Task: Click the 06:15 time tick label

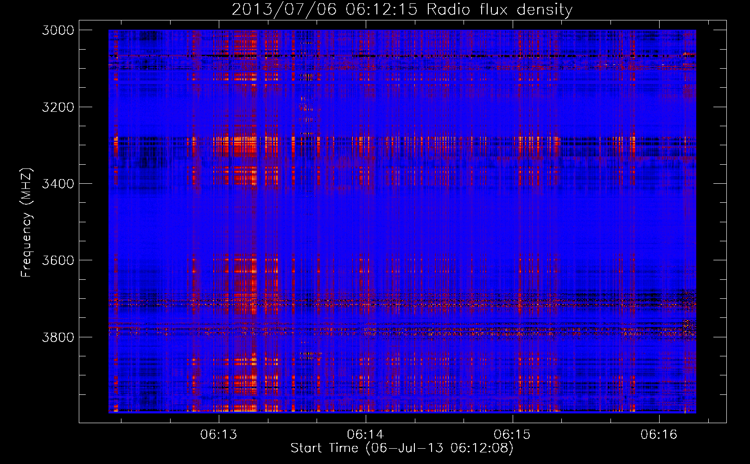Action: (x=512, y=435)
